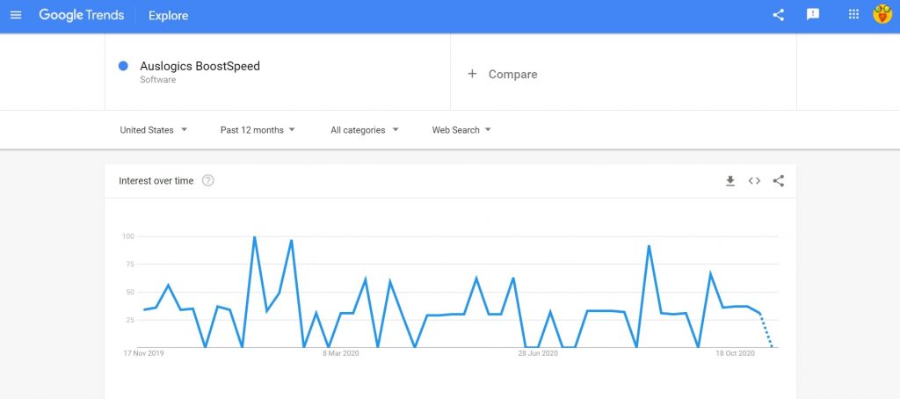Add a Compare search term

point(502,74)
